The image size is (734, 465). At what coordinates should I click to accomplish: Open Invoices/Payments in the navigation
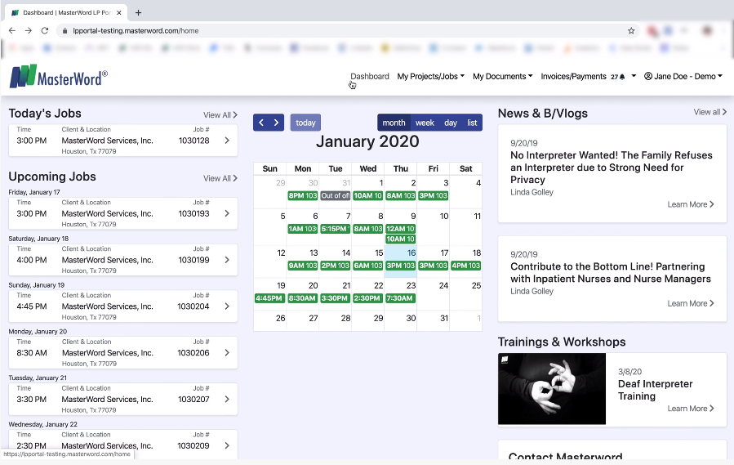pyautogui.click(x=573, y=77)
